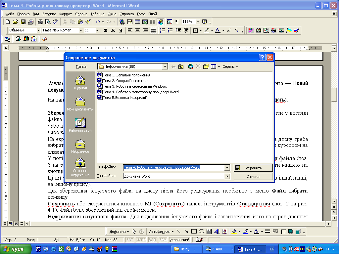The width and height of the screenshot is (339, 254).
Task: Run spelling check from standard toolbar
Action: coord(56,22)
